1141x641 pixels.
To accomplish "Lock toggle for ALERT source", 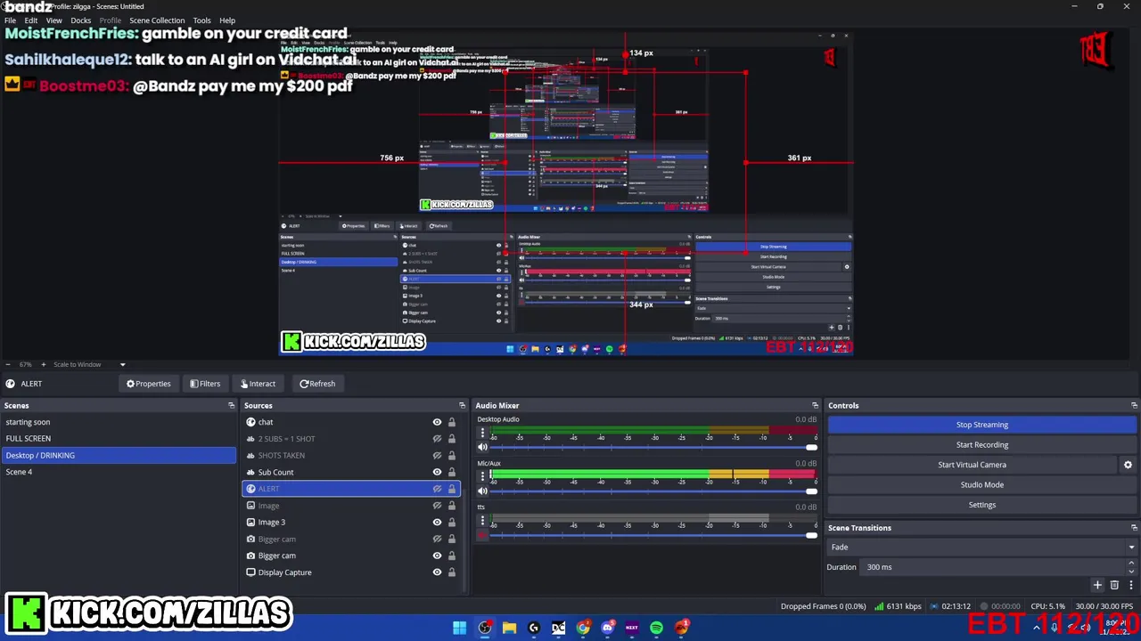I will pyautogui.click(x=451, y=489).
